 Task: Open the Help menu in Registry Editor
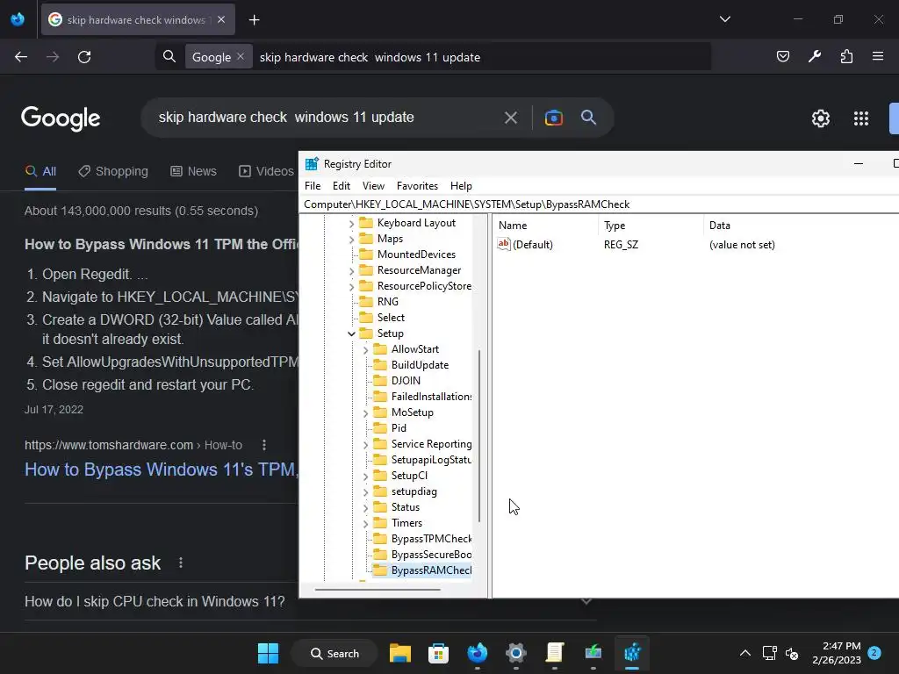(461, 186)
